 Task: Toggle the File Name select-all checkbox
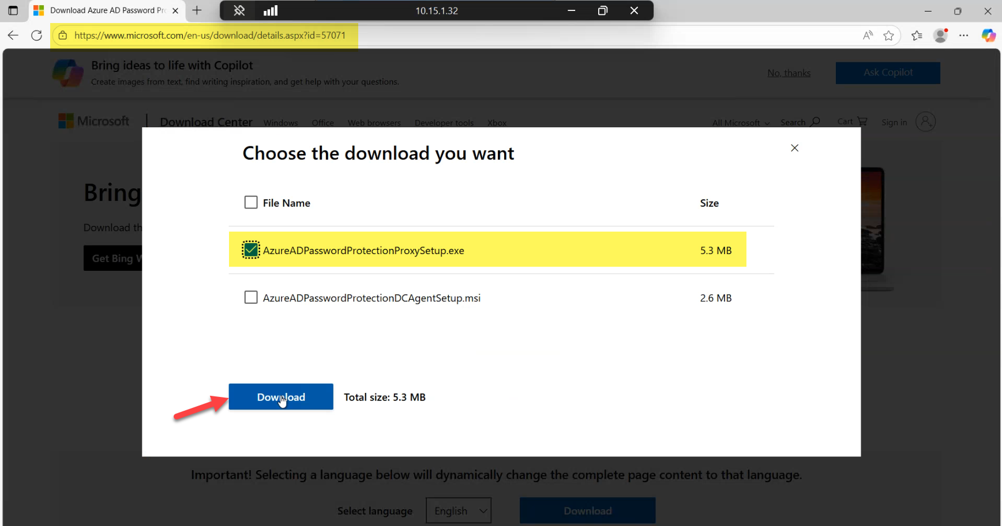click(x=251, y=202)
